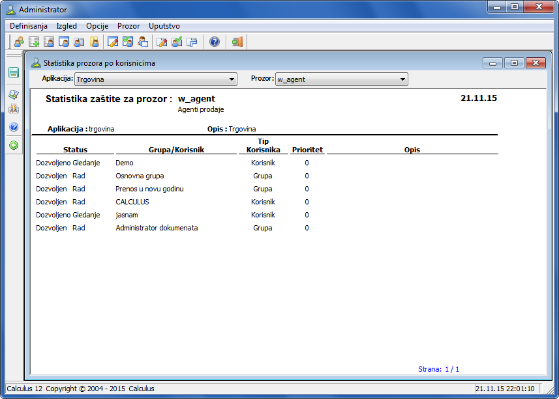Click the exit door icon in top toolbar

tap(237, 42)
